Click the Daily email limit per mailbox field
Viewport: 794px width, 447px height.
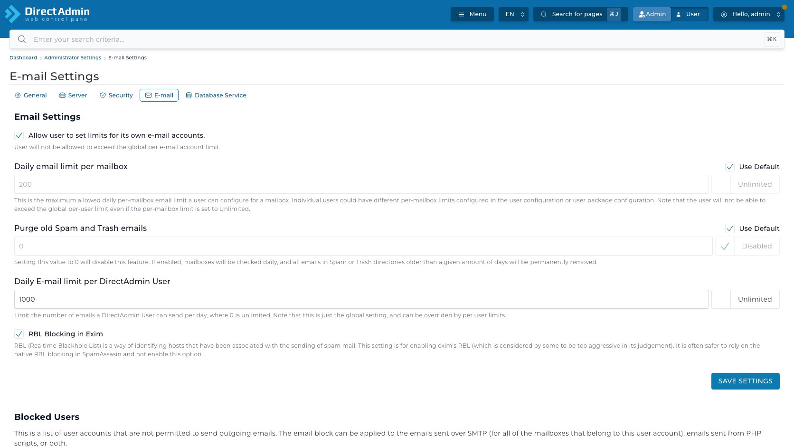(x=361, y=184)
